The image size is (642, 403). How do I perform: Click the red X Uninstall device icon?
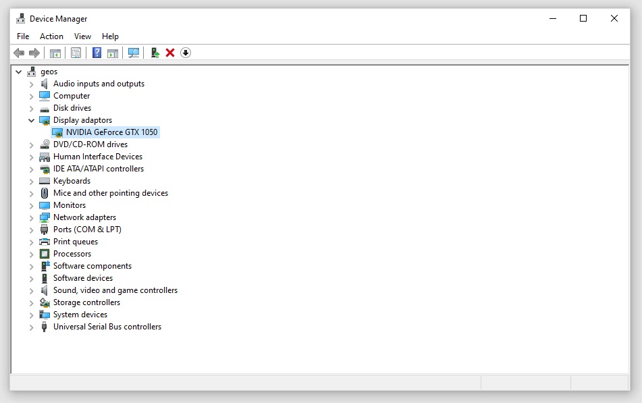pyautogui.click(x=170, y=53)
